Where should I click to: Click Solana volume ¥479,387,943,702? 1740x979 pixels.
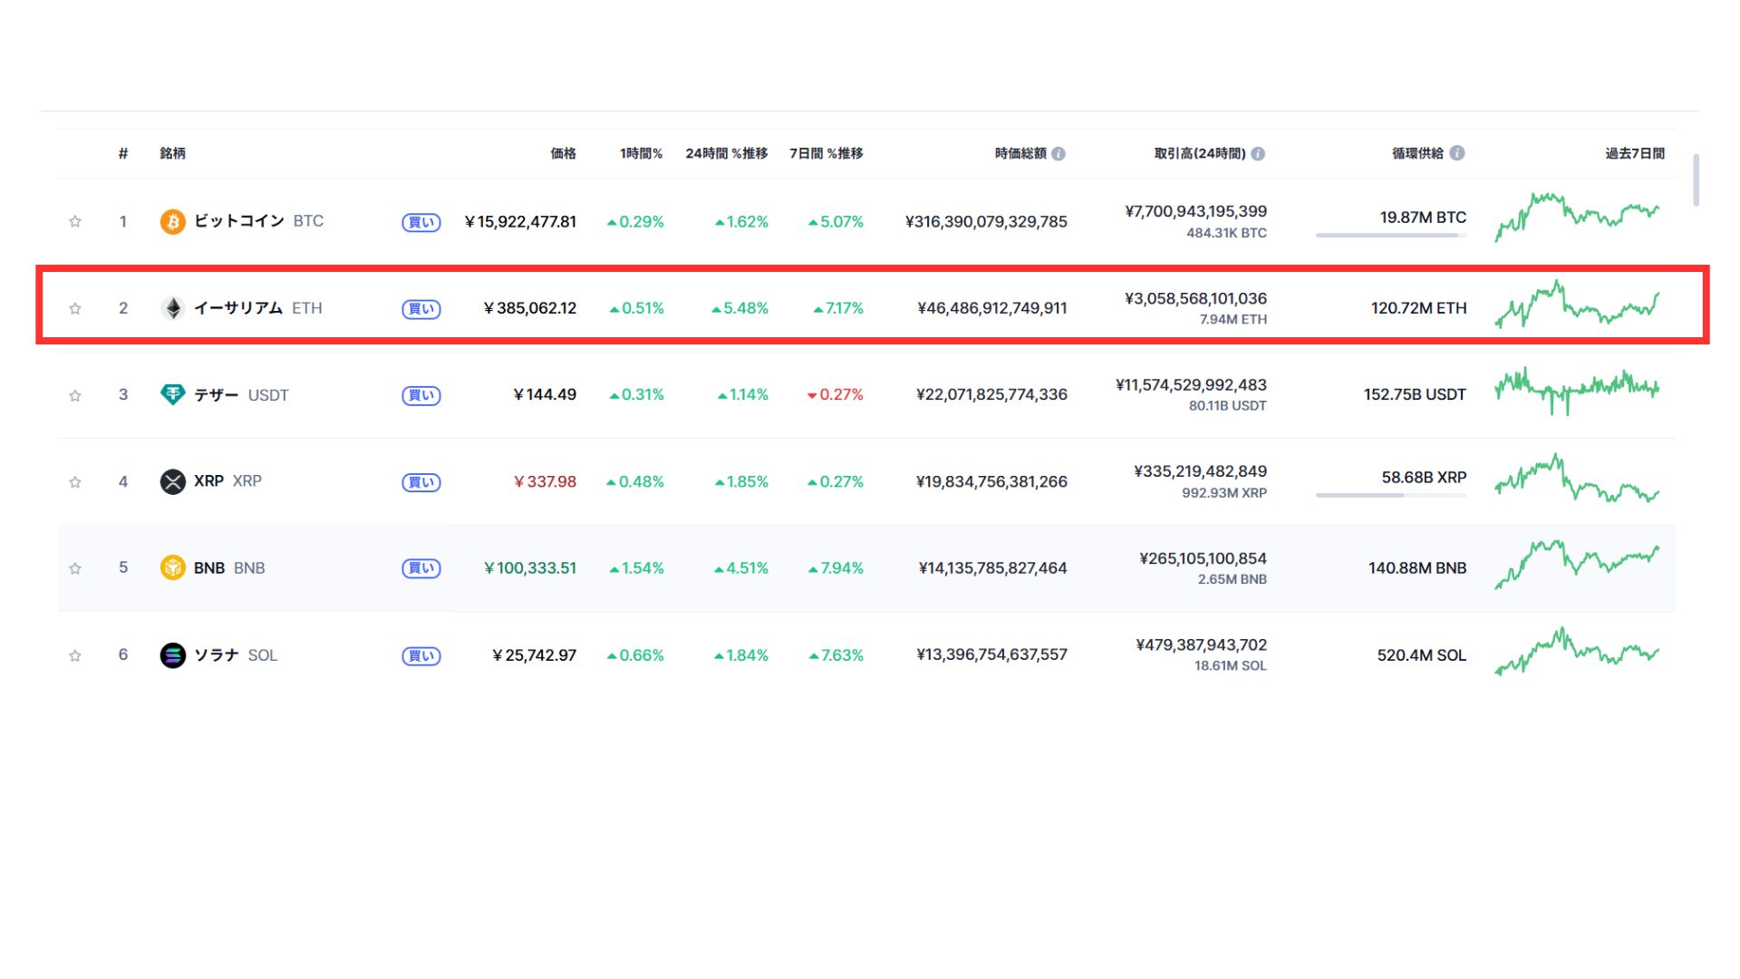coord(1202,645)
